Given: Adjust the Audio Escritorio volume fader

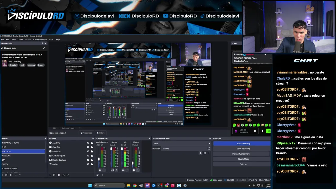Looking at the screenshot, I should (99, 159).
